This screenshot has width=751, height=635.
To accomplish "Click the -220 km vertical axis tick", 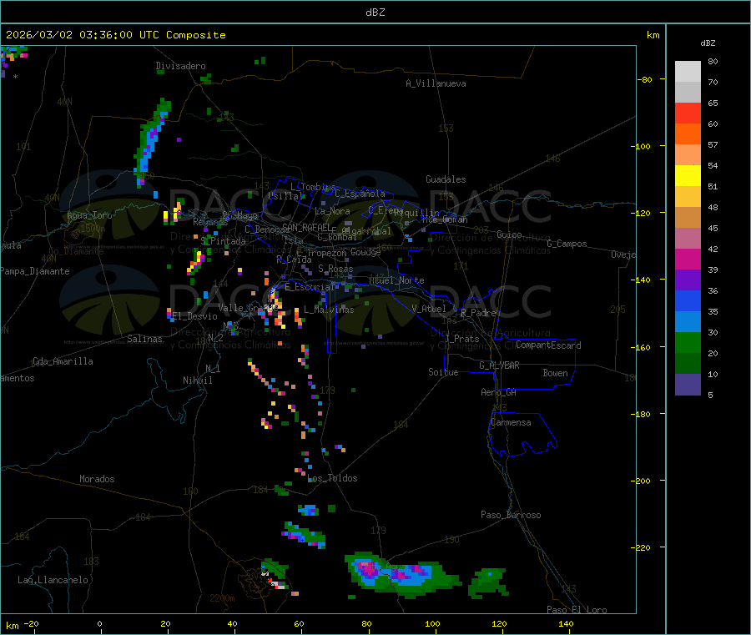I will 643,547.
